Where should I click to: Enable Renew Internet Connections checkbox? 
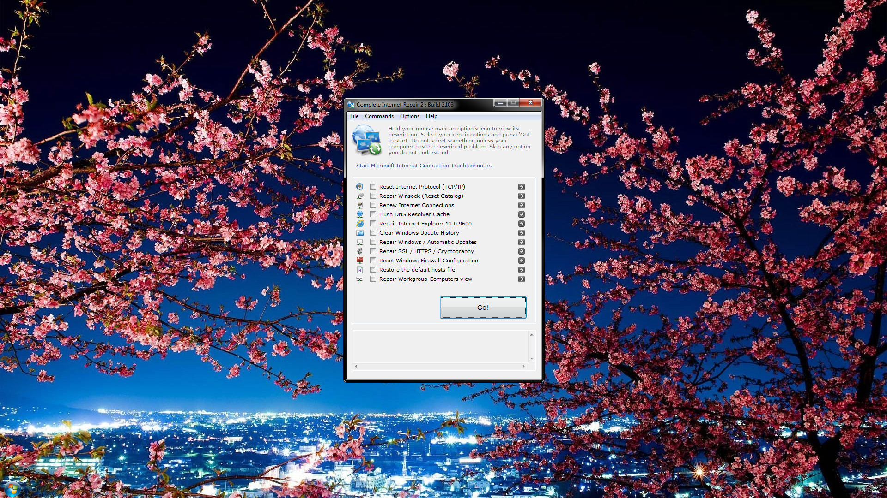(373, 205)
